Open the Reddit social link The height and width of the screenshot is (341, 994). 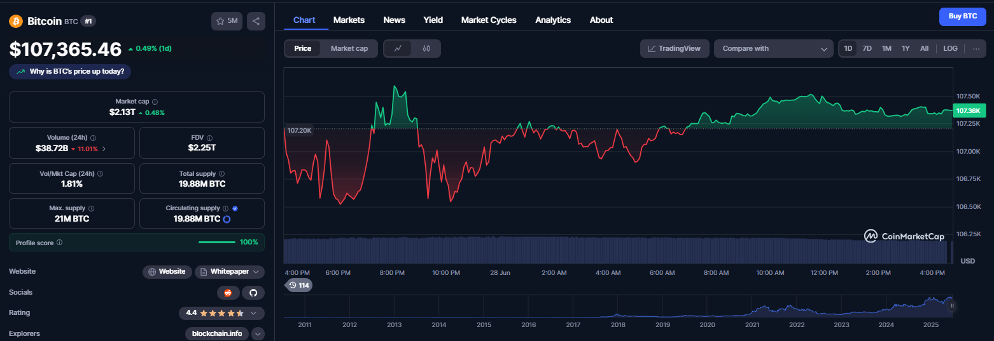(227, 293)
